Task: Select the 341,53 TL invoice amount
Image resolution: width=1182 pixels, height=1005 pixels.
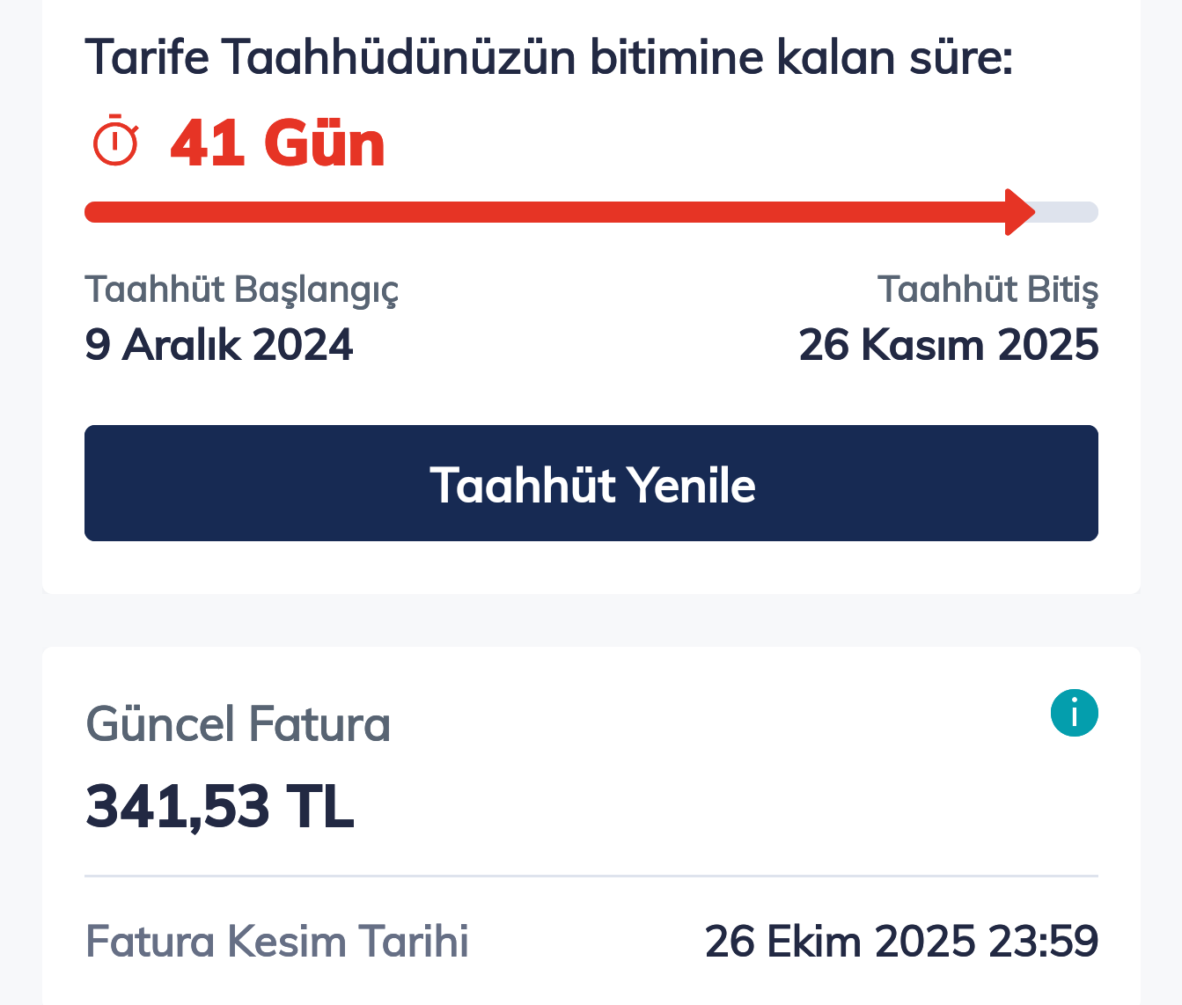Action: [x=220, y=806]
